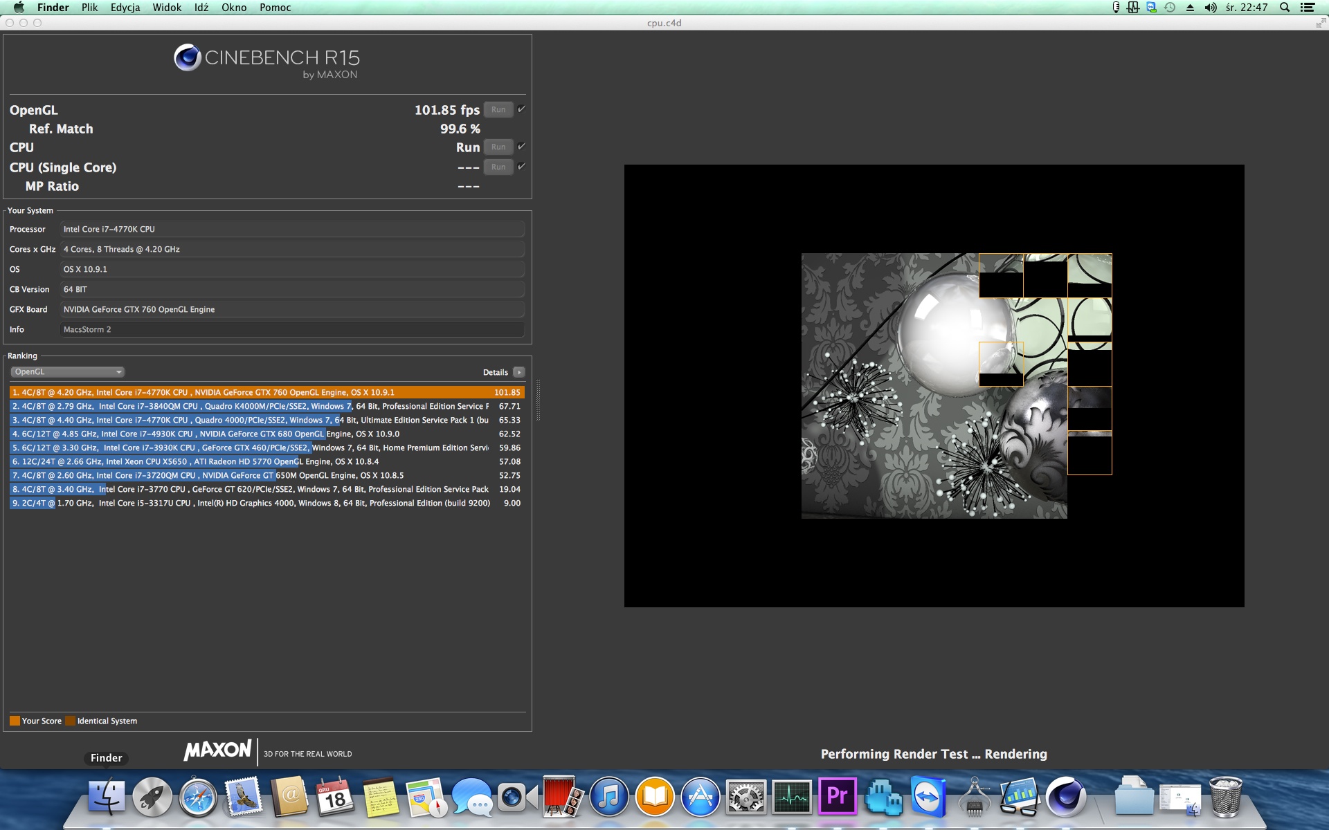Open Finder from the Dock
This screenshot has height=830, width=1329.
pyautogui.click(x=107, y=797)
